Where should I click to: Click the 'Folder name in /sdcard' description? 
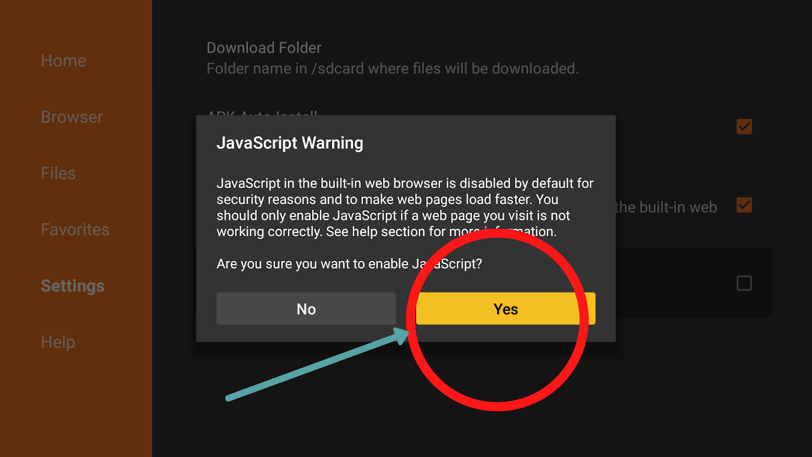pyautogui.click(x=392, y=69)
